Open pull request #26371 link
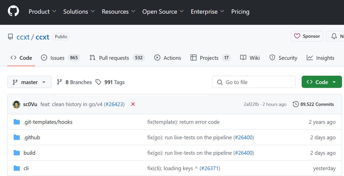The height and width of the screenshot is (176, 344). (210, 168)
